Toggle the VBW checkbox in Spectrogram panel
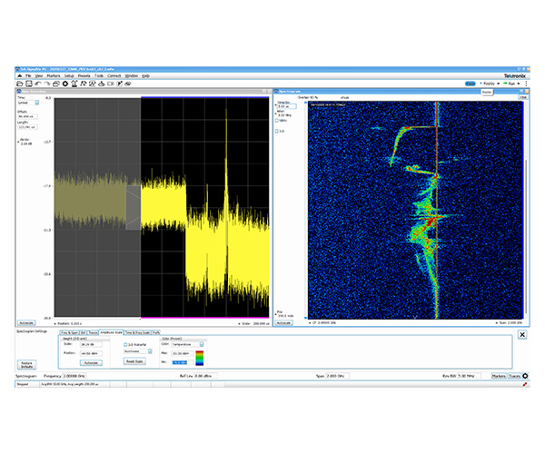 pyautogui.click(x=277, y=121)
